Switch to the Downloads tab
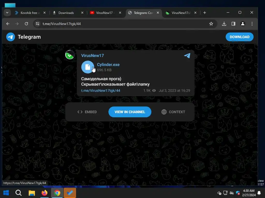Image resolution: width=265 pixels, height=198 pixels. click(66, 13)
